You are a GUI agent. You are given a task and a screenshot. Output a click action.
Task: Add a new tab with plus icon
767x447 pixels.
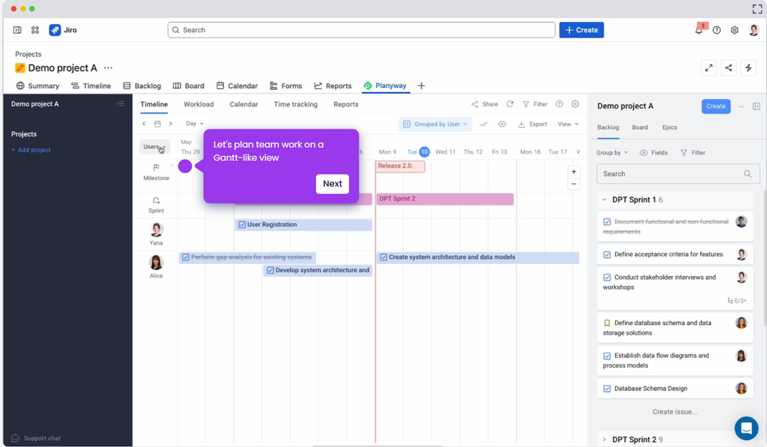(x=422, y=86)
